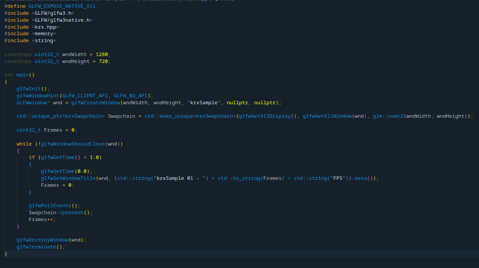Select the 1280 width value
Screen dimensions: 479x268
point(102,54)
